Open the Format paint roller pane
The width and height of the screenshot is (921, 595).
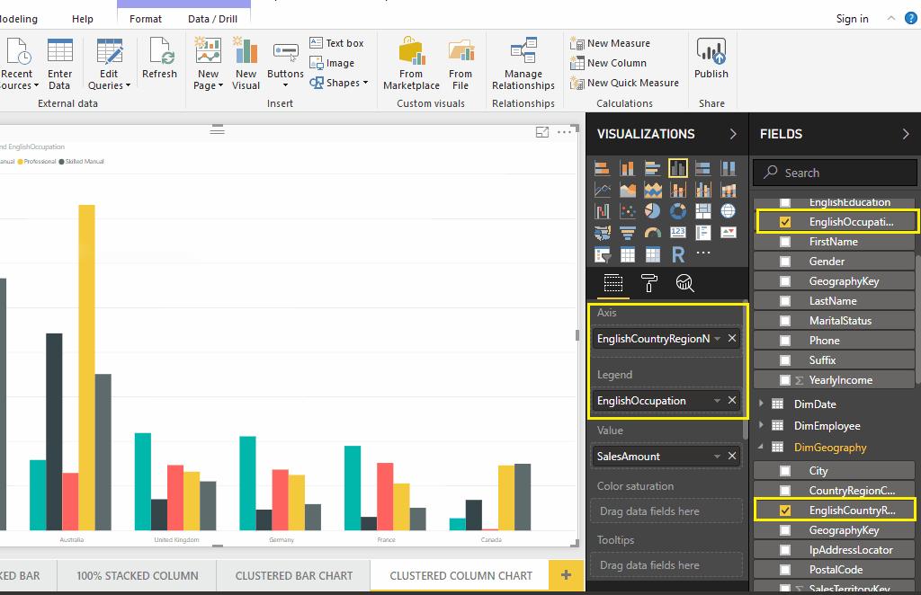649,283
